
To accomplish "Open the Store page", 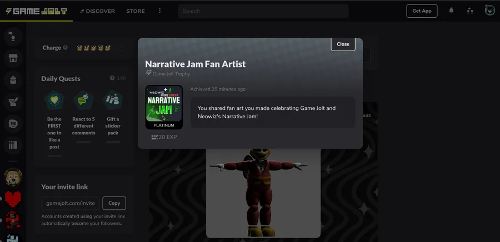I will pos(135,11).
